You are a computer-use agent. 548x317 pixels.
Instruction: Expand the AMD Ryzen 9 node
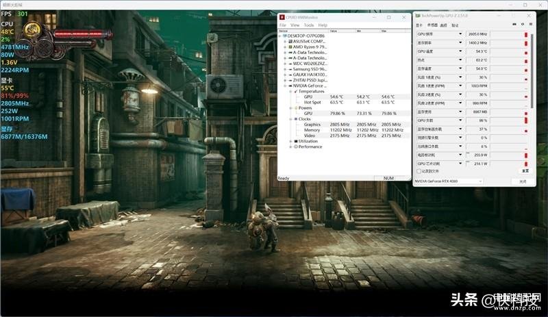coord(285,47)
